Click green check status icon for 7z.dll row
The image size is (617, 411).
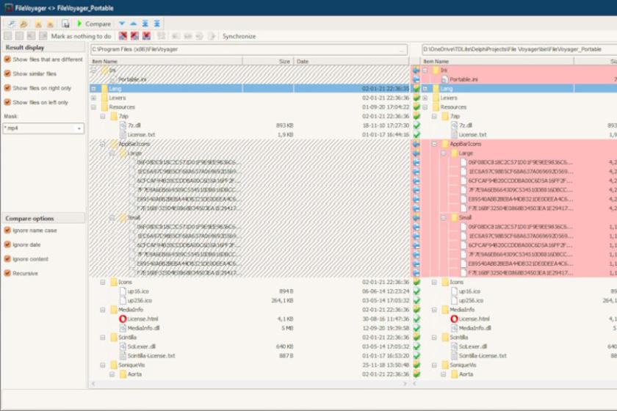coord(416,126)
